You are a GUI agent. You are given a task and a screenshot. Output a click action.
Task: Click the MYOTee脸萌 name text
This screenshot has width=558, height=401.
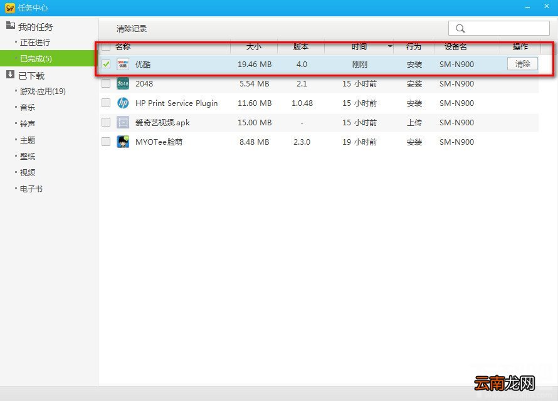coord(159,142)
